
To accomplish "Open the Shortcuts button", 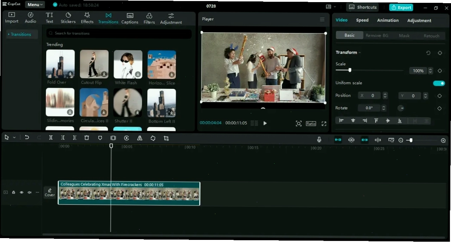I will 363,7.
